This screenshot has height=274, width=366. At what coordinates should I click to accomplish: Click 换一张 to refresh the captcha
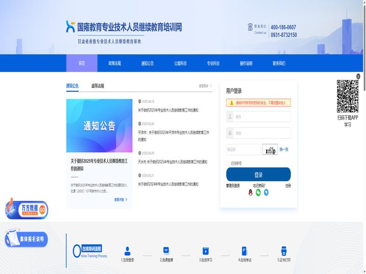[284, 149]
